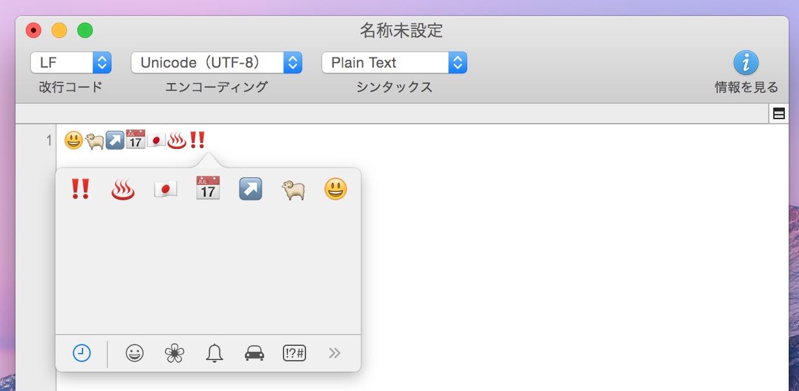The width and height of the screenshot is (799, 391).
Task: Minimize the window with yellow button
Action: 59,30
